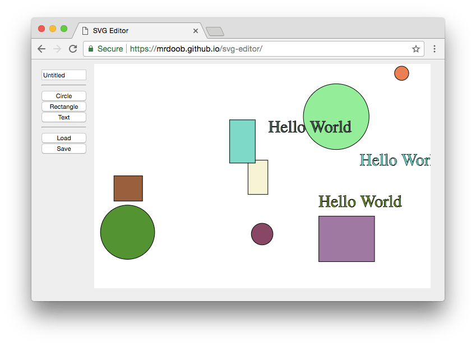The width and height of the screenshot is (476, 346).
Task: Click the small orange circle top right
Action: click(x=401, y=73)
